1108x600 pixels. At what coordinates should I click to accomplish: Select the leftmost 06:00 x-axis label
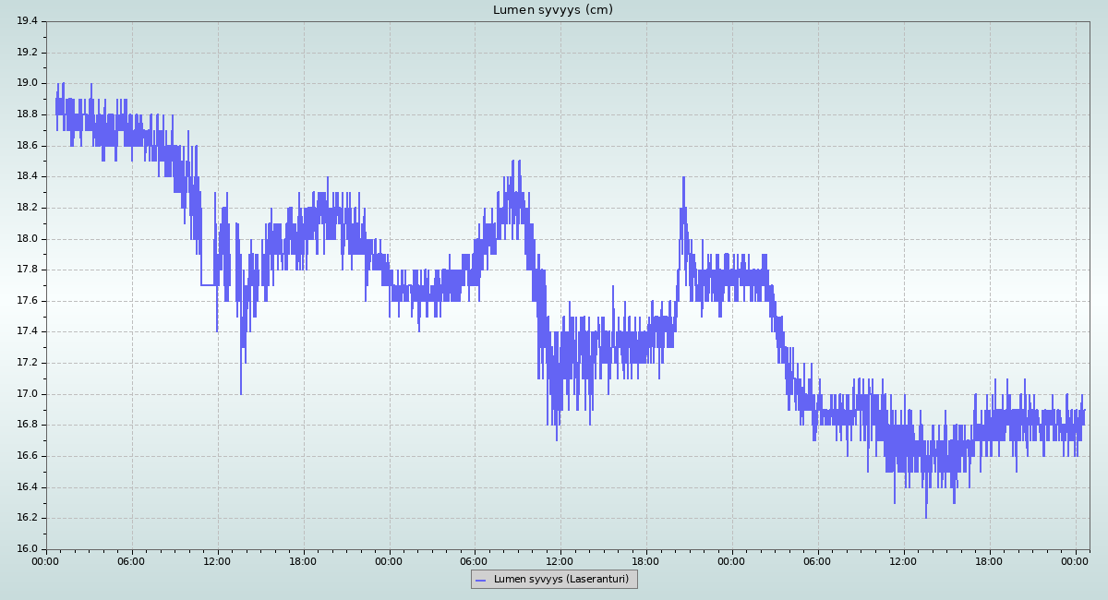point(131,560)
